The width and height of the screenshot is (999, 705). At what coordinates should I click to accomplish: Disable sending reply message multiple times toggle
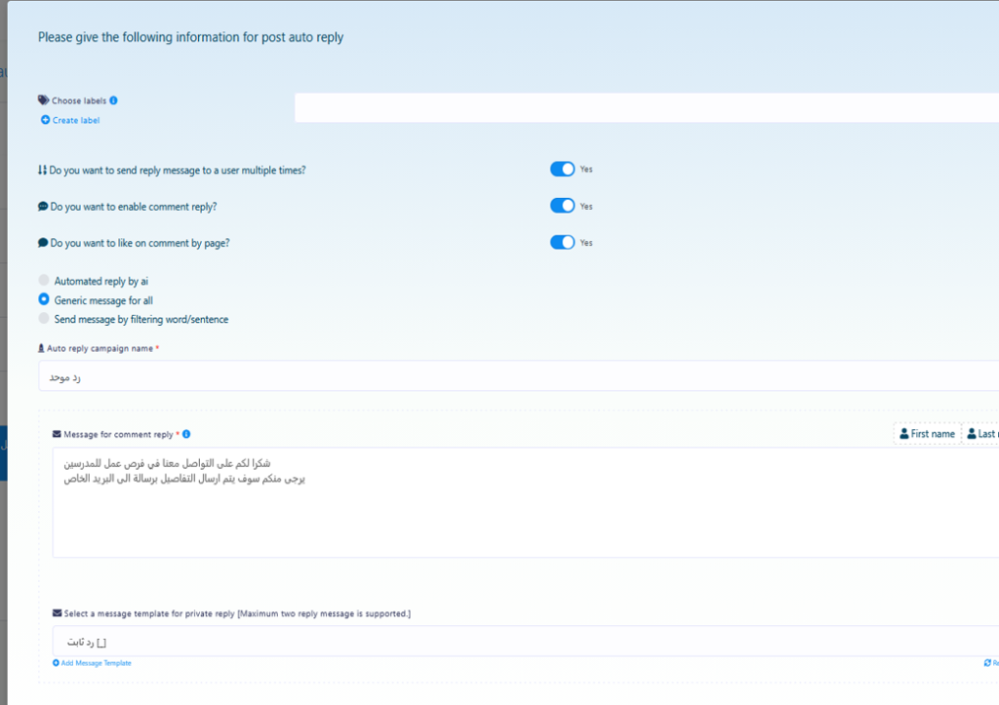tap(562, 170)
